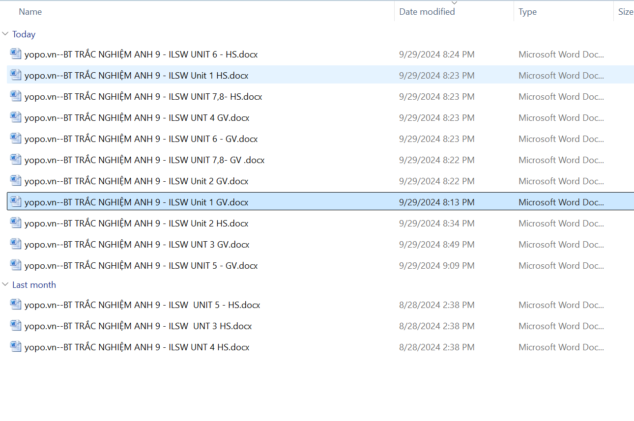Select file name ILSW Unit 1 HS.docx
Viewport: 634px width, 421px height.
pos(137,76)
